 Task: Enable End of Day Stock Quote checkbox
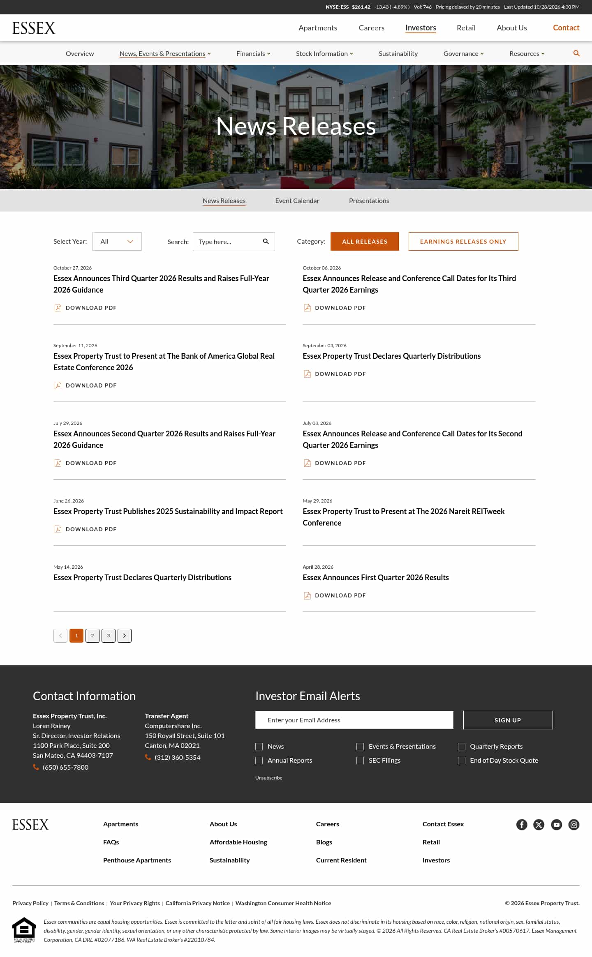[x=462, y=761]
